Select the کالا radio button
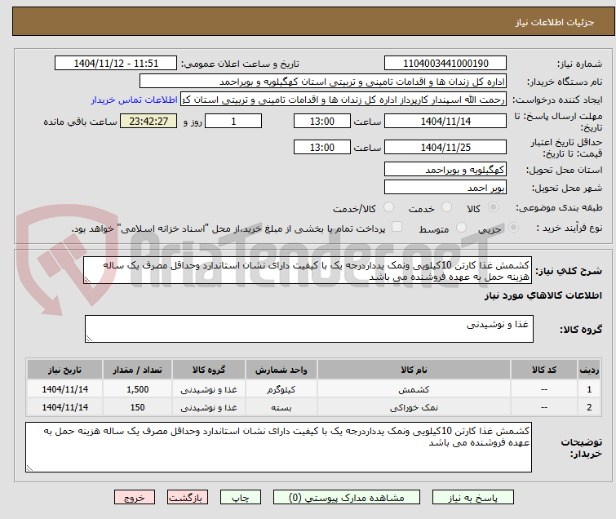Viewport: 616px width, 519px height. point(493,207)
